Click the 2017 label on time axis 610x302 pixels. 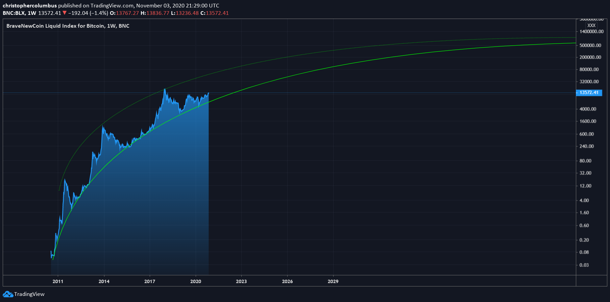tap(150, 281)
